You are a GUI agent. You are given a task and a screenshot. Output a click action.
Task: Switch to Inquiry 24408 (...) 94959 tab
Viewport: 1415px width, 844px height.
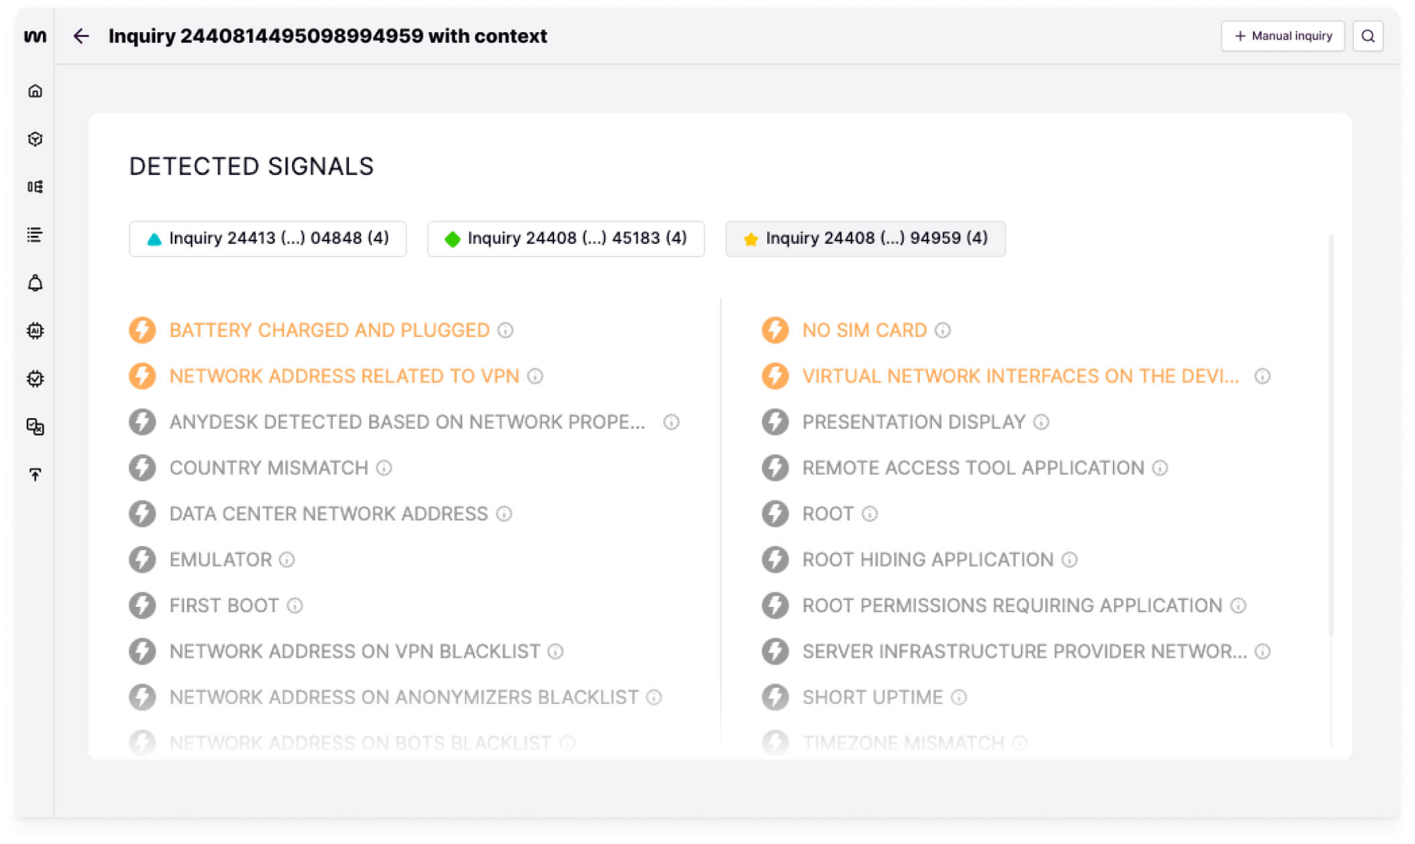tap(865, 238)
